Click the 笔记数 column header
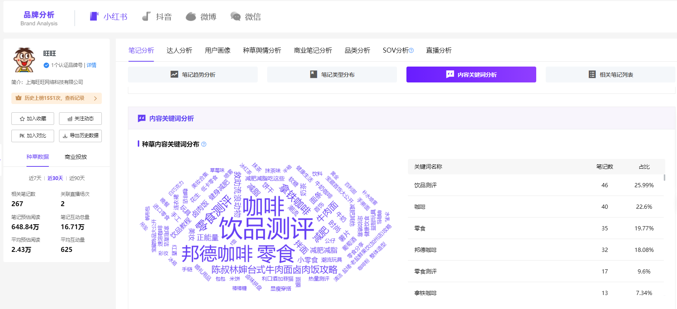Viewport: 677px width, 309px height. click(605, 167)
